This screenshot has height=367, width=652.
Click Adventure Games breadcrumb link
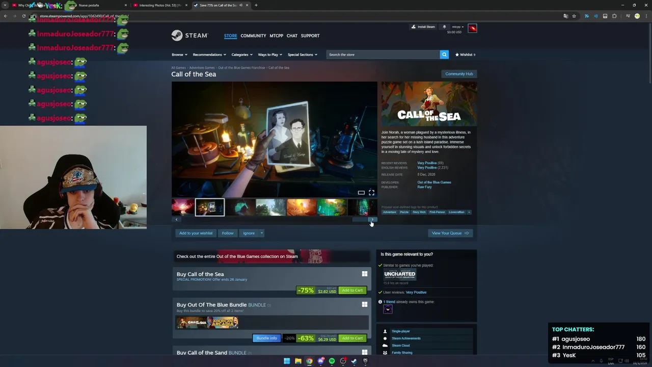click(202, 68)
